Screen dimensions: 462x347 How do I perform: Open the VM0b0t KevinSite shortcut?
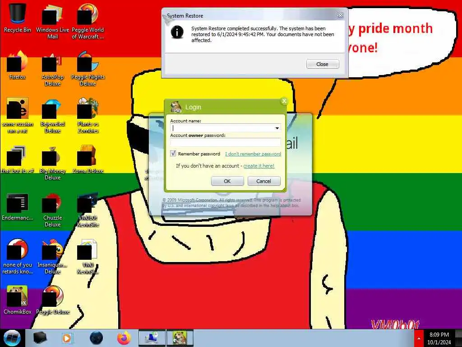88,210
